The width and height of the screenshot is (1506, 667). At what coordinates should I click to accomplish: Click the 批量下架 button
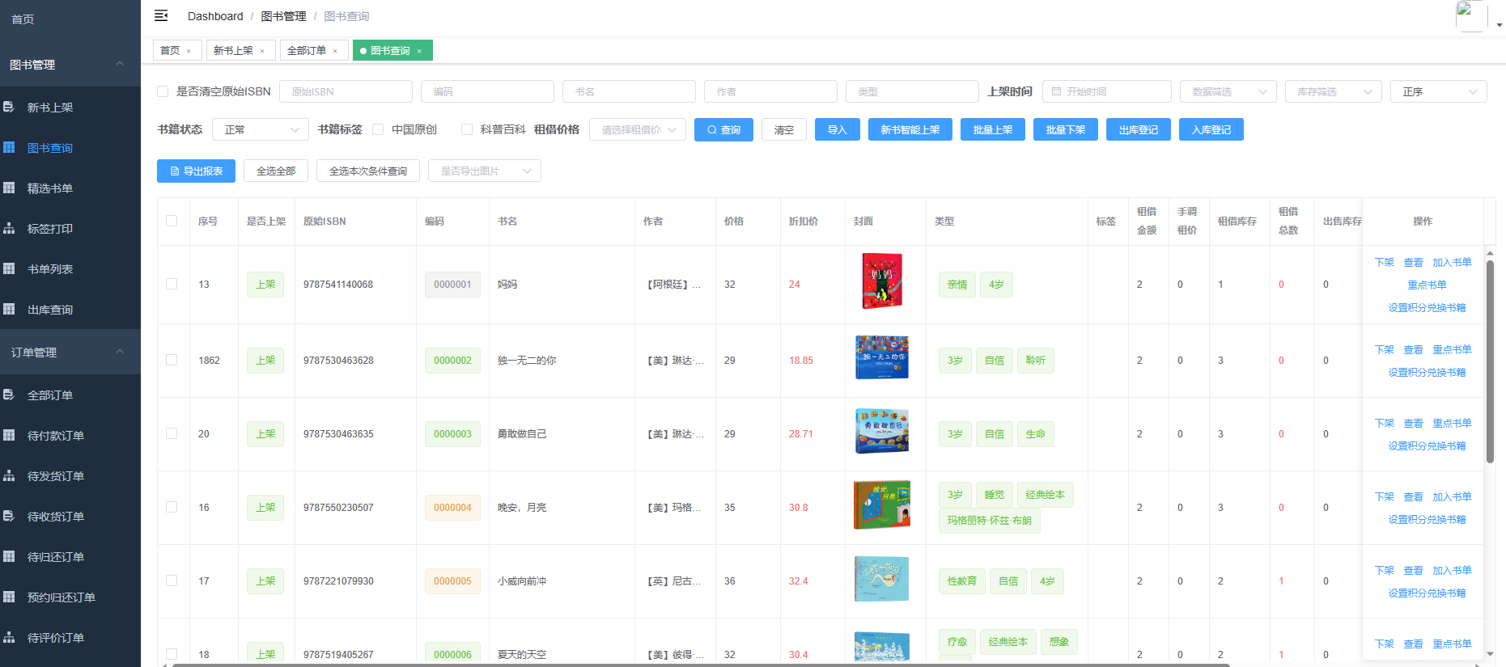(x=1066, y=129)
